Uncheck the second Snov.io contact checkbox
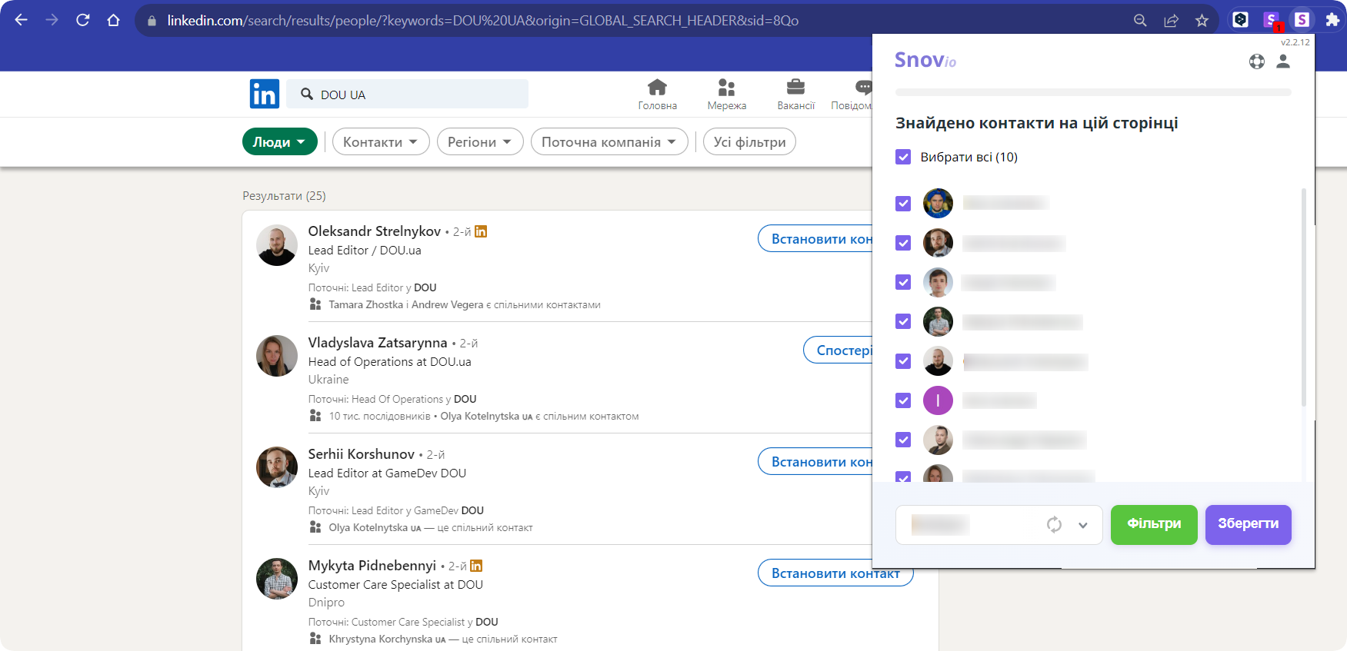1347x651 pixels. 903,243
